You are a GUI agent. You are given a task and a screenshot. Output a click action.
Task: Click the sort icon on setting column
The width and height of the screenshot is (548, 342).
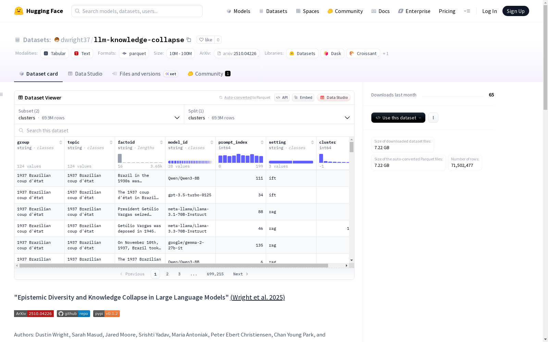tap(312, 142)
